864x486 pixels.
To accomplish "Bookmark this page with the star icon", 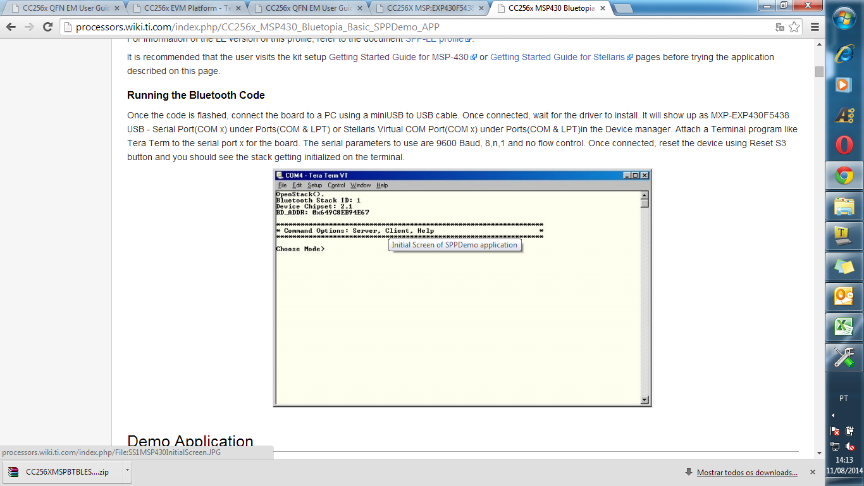I will 794,27.
